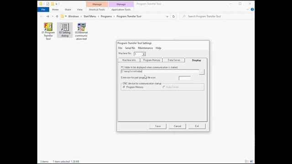Image resolution: width=292 pixels, height=164 pixels.
Task: Open Explorer Share ribbon tab
Action: point(68,10)
